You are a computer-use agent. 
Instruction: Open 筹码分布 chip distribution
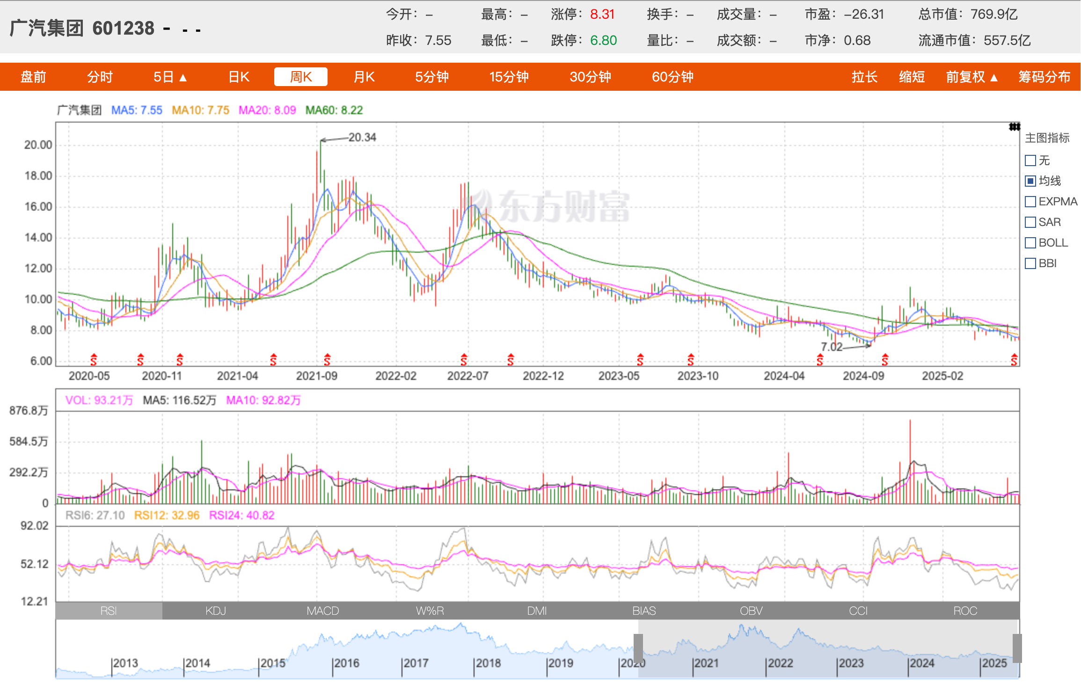(1044, 77)
